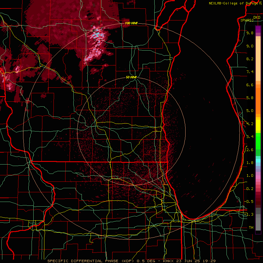Click the bright yellow segment of the color bar
Screen dimensions: 263x263
click(258, 125)
